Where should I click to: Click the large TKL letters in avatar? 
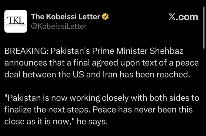16,20
